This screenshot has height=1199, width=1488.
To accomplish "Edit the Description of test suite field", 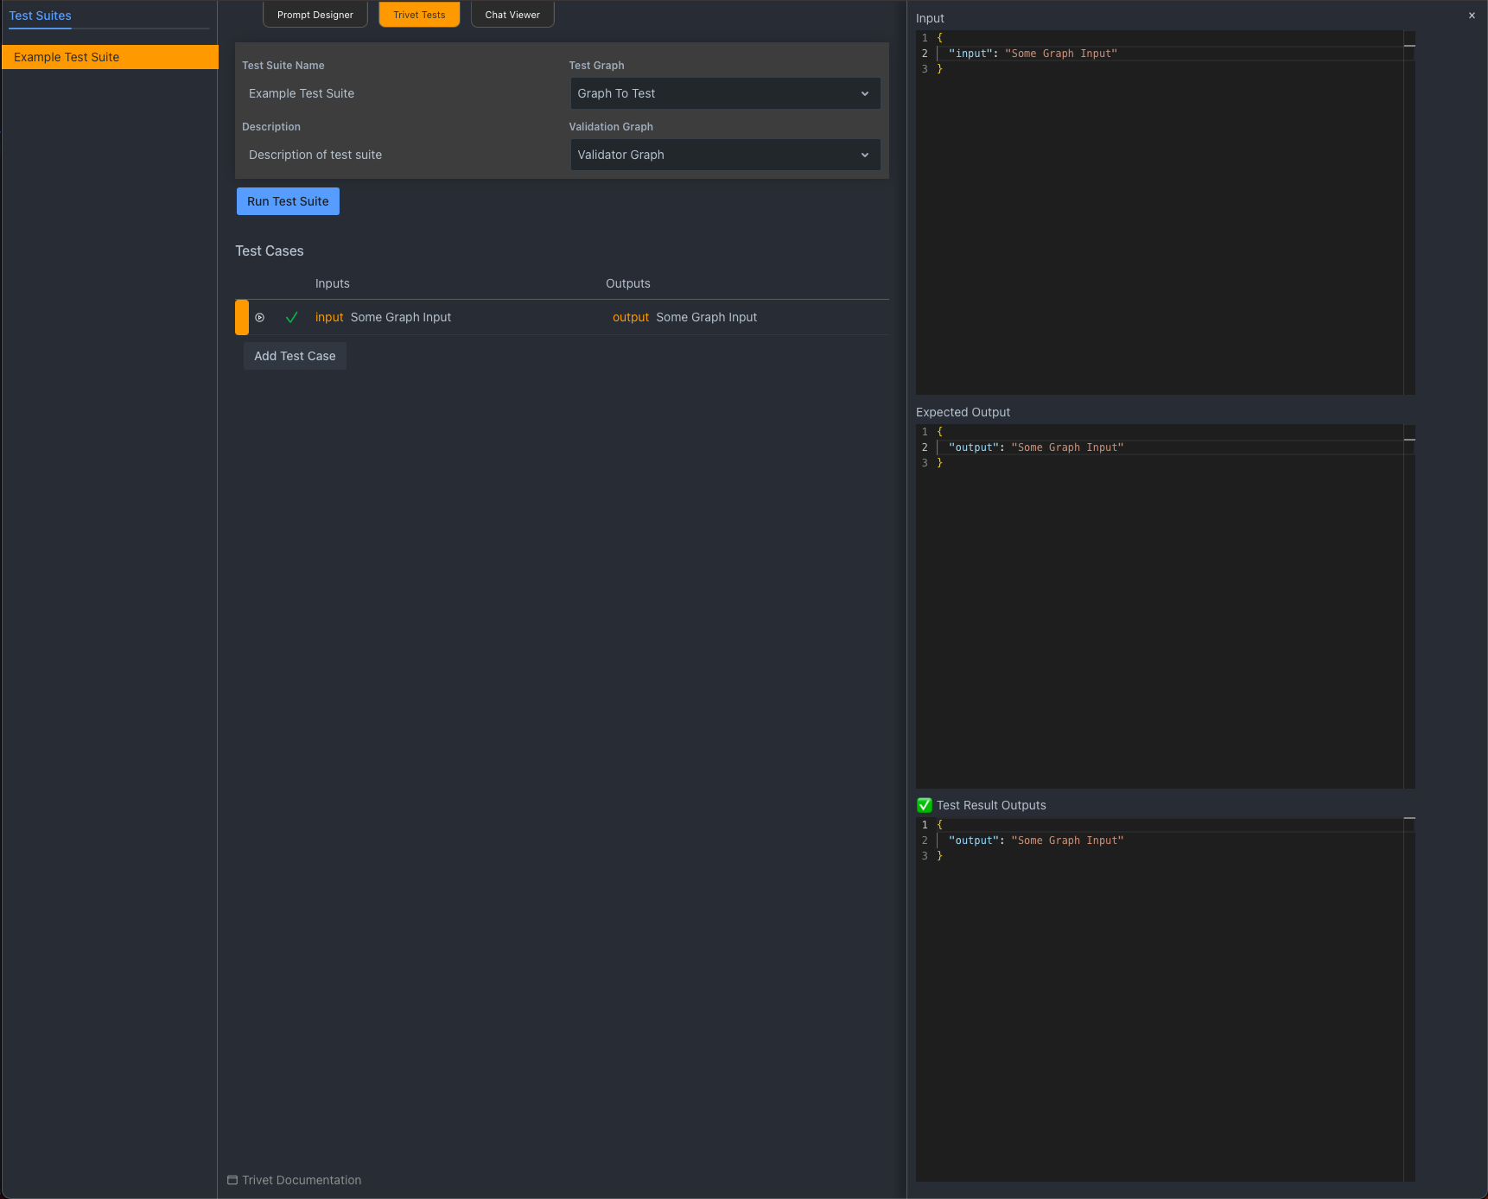I will tap(400, 155).
